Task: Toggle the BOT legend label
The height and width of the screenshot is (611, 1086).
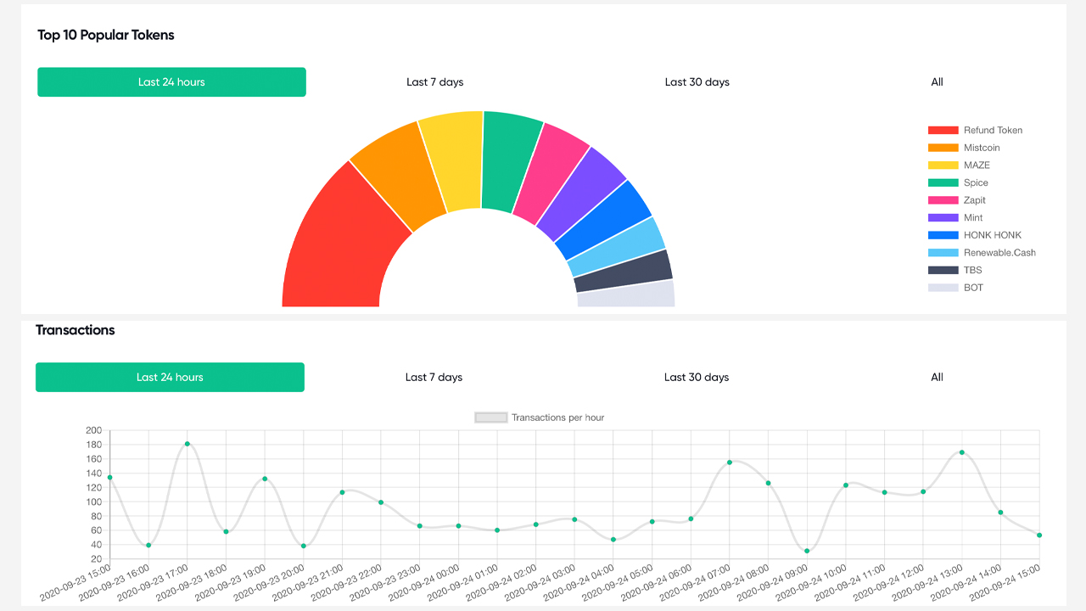Action: (x=973, y=288)
